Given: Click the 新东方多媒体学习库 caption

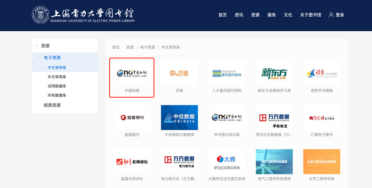Looking at the screenshot, I should coord(274,91).
